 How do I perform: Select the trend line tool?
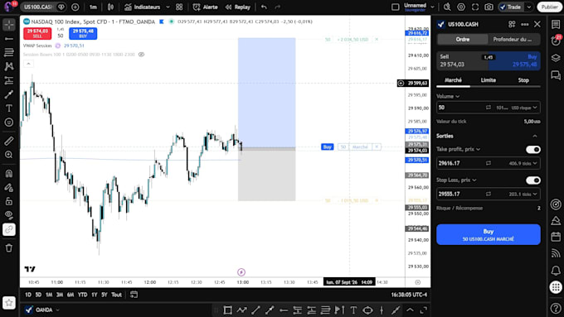[x=9, y=38]
